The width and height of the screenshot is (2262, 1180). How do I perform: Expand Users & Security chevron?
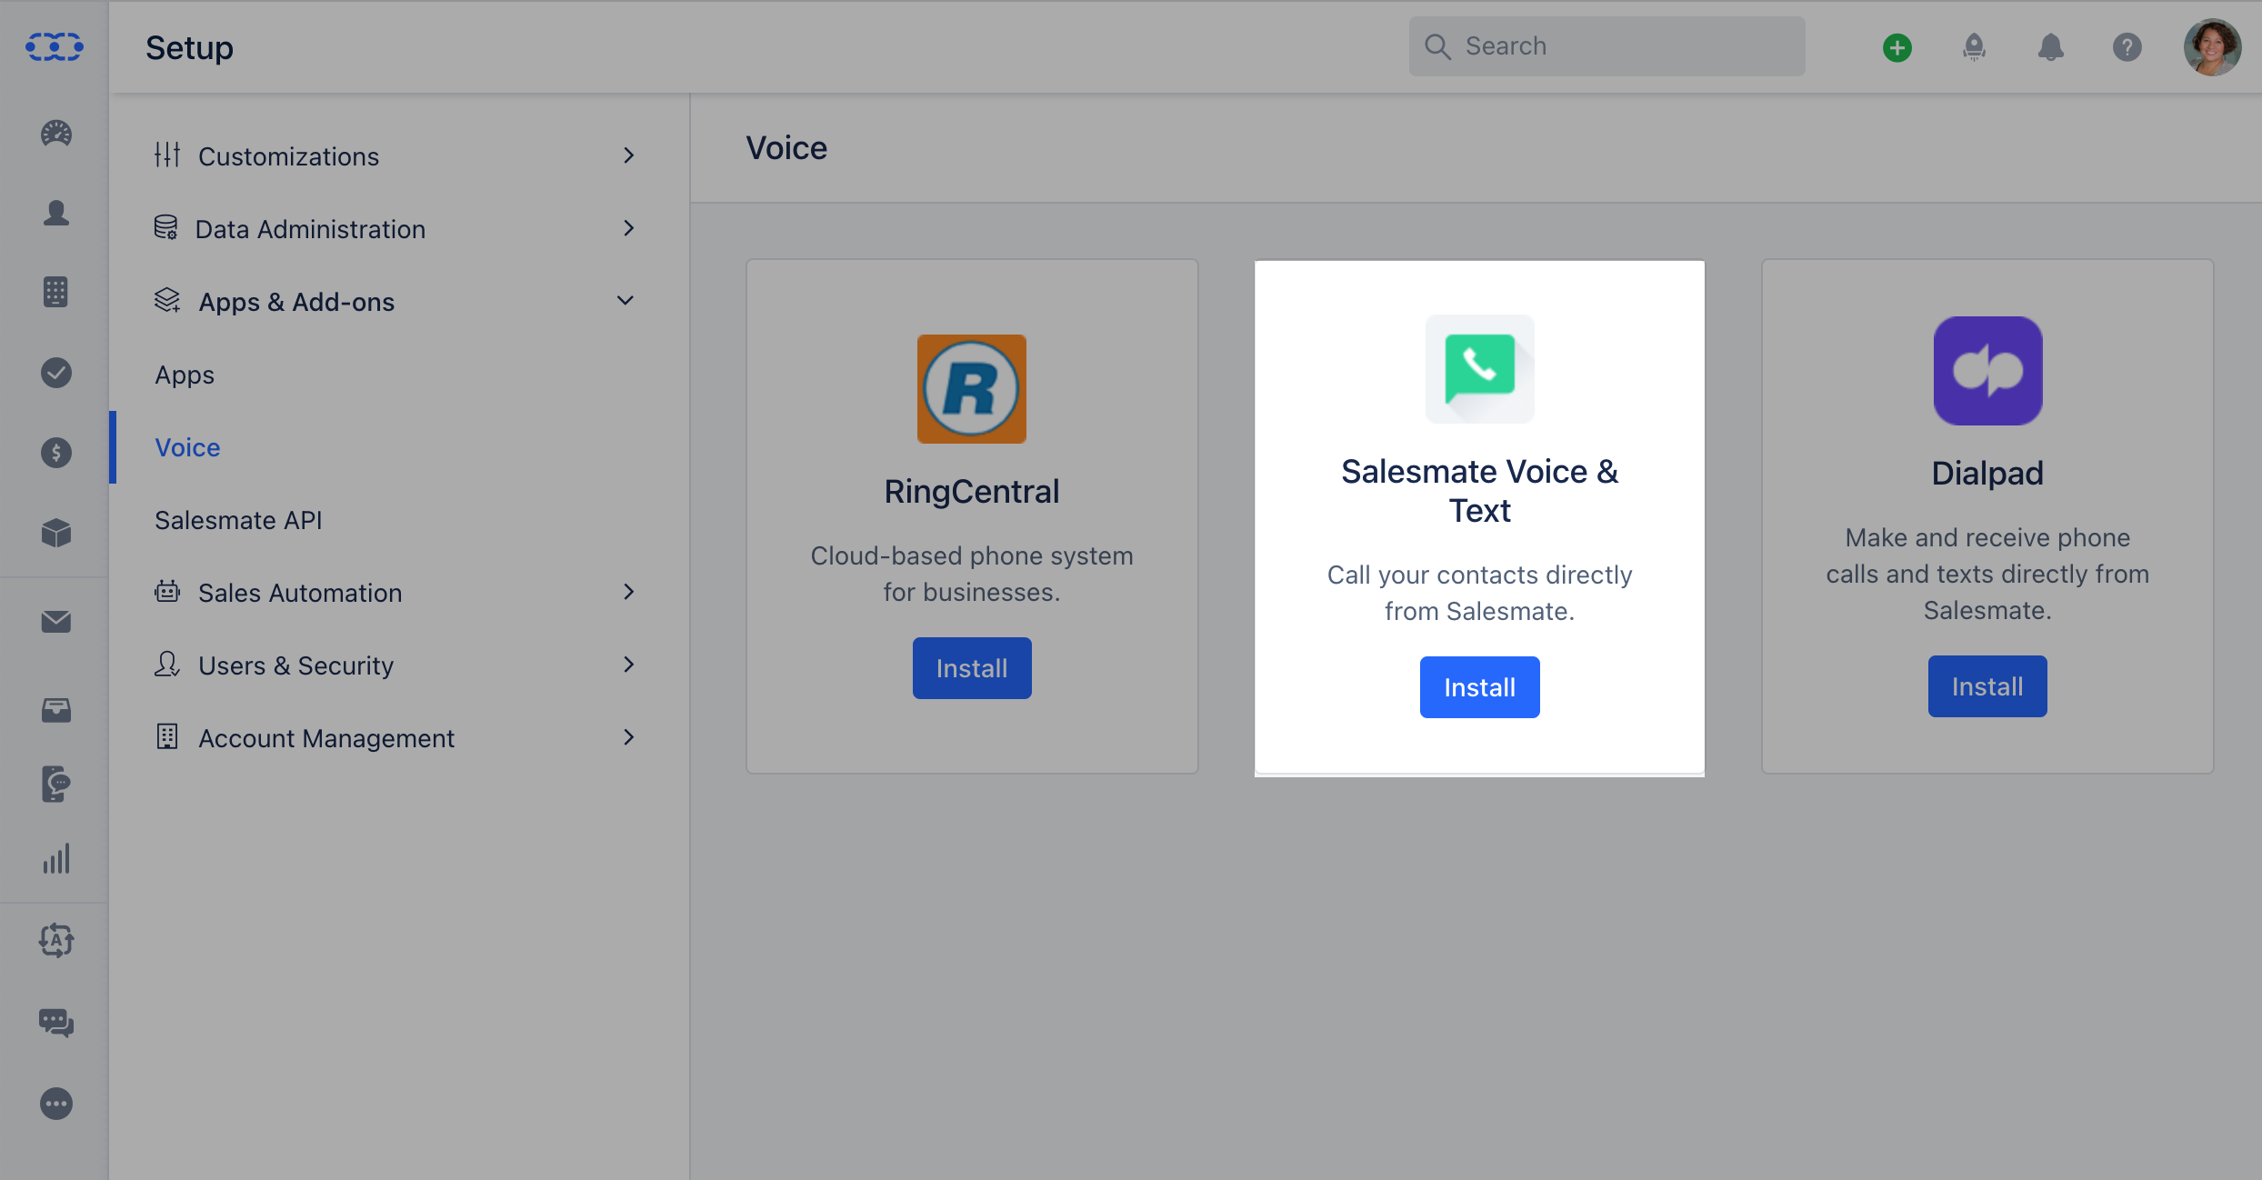[629, 665]
